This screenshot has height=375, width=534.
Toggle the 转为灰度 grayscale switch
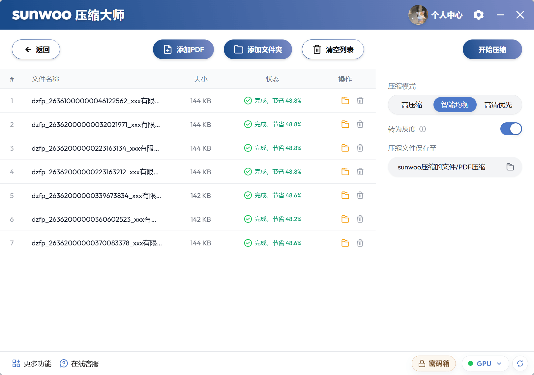[511, 129]
